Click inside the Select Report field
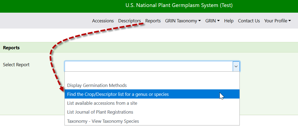The width and height of the screenshot is (298, 126). tap(149, 66)
